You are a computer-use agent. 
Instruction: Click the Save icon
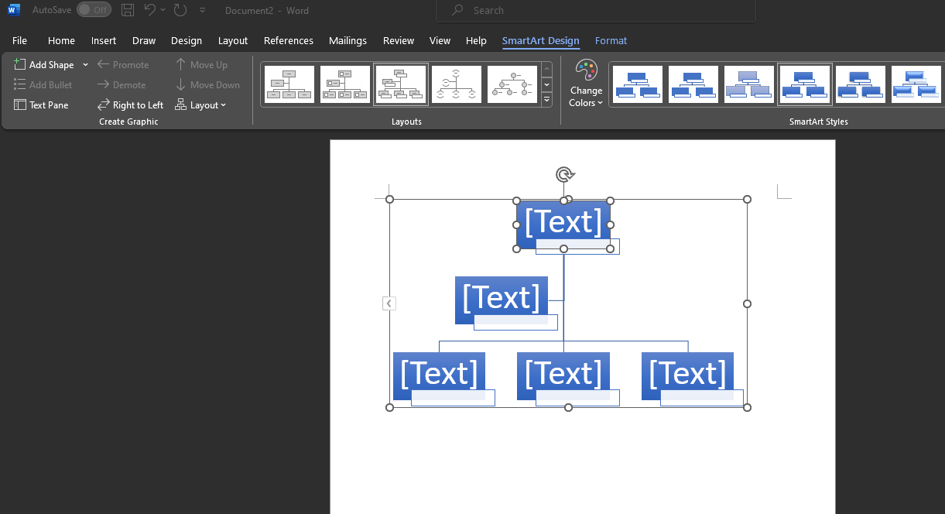point(127,10)
